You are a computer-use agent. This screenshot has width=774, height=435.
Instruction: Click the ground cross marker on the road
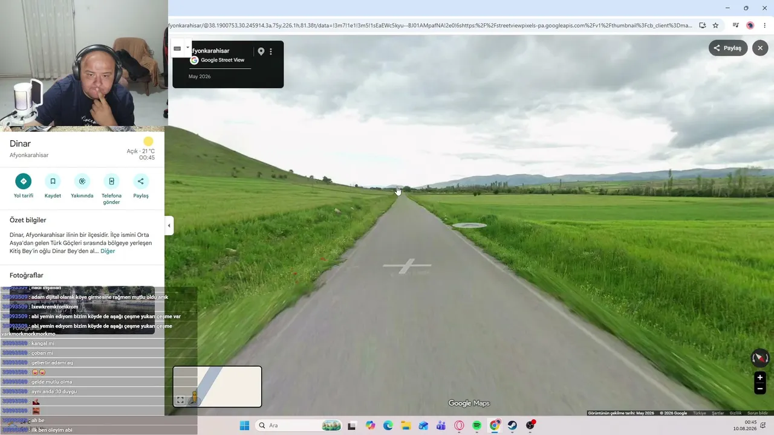click(407, 266)
